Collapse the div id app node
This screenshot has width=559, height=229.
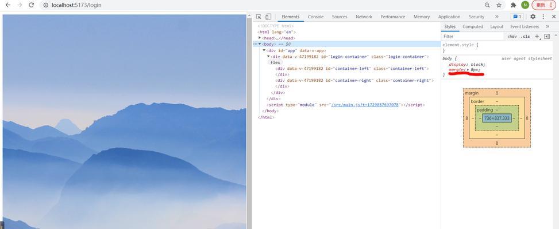click(264, 50)
